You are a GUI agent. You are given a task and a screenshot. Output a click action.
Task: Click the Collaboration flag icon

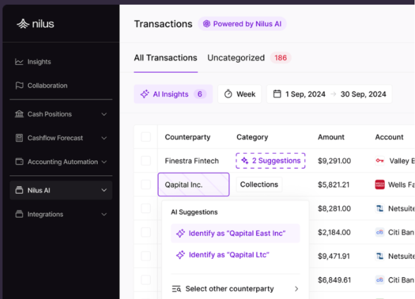(19, 85)
